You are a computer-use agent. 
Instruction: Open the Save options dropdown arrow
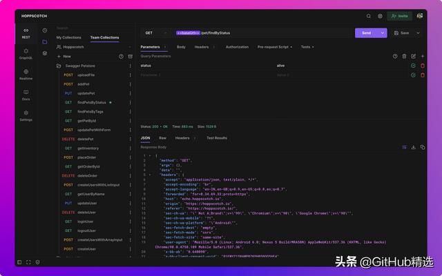pyautogui.click(x=418, y=33)
